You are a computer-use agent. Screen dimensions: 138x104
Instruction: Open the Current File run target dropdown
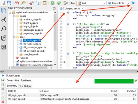tap(118, 3)
